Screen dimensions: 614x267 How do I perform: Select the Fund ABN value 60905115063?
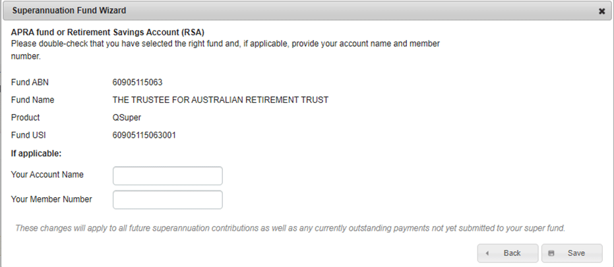point(137,82)
